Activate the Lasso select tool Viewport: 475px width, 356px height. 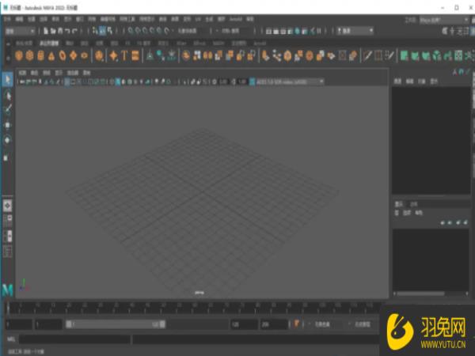(x=8, y=95)
